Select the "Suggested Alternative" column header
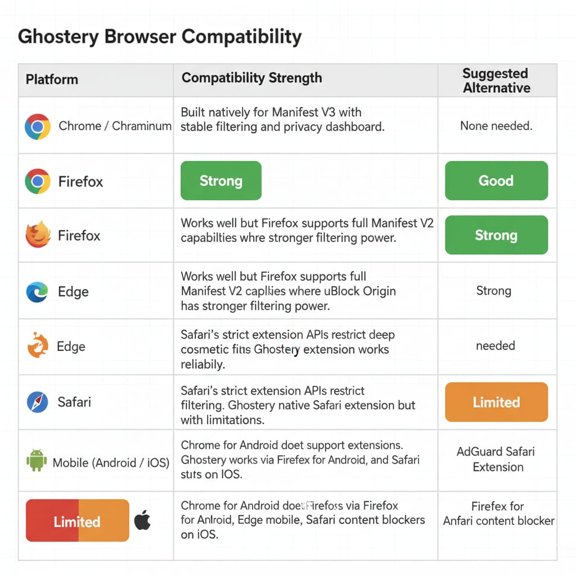This screenshot has width=576, height=576. (496, 80)
